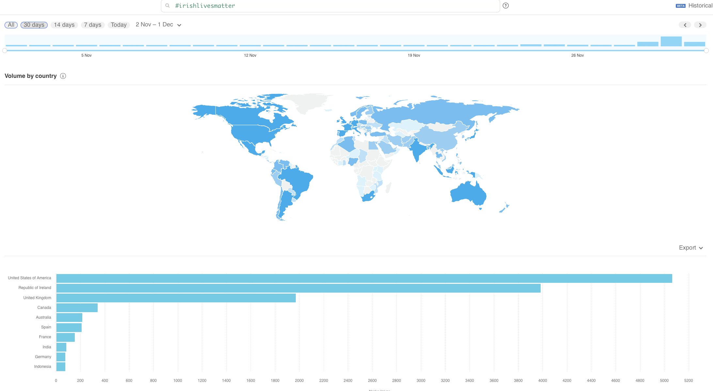Screen dimensions: 713x391
Task: Click the 19 Nov timeline label
Action: pos(414,55)
